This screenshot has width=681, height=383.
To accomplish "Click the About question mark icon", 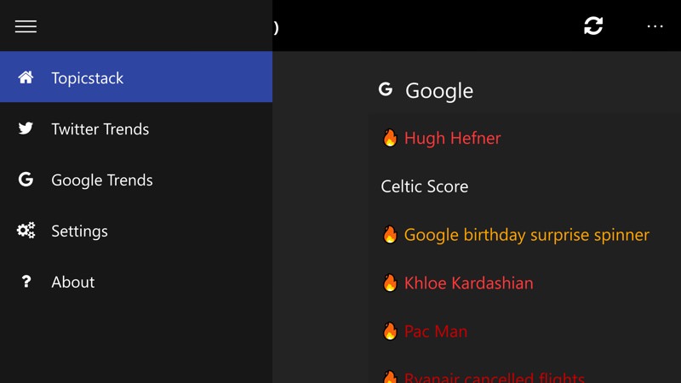I will 26,282.
